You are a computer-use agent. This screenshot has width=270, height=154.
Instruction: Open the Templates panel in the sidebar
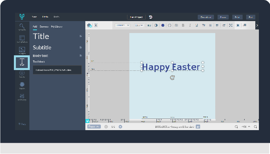coord(22,39)
